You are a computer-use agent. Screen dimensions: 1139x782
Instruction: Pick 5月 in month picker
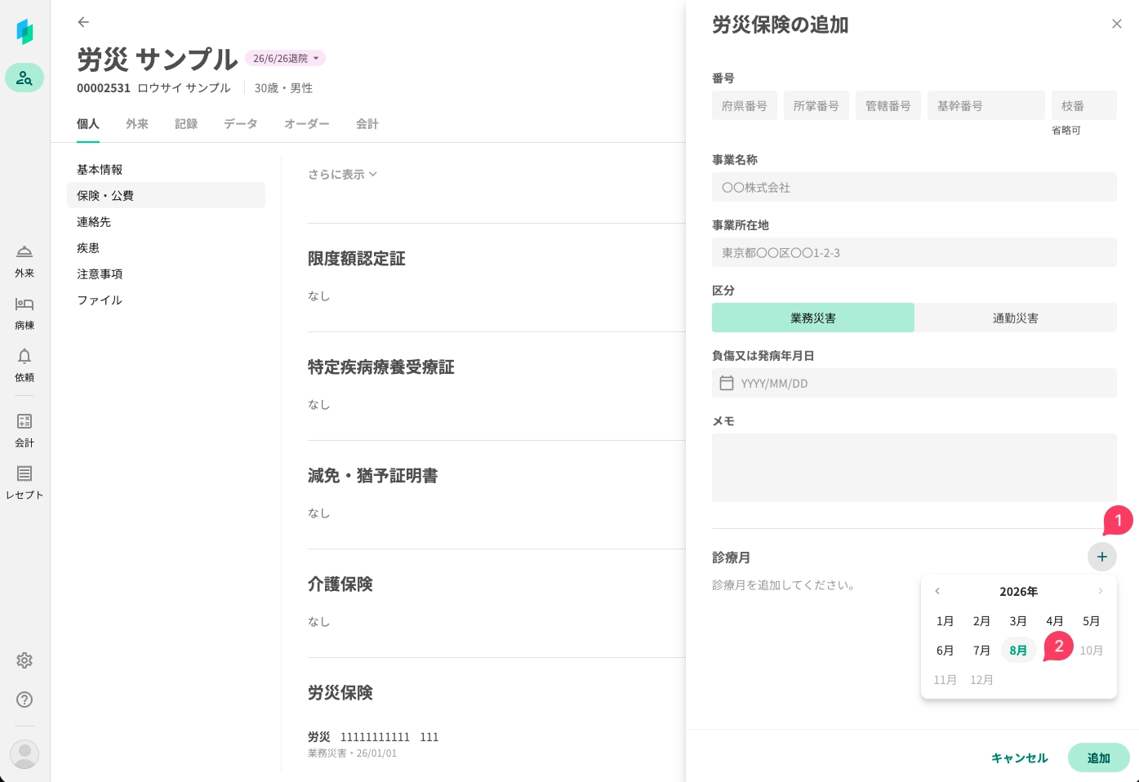click(1092, 620)
